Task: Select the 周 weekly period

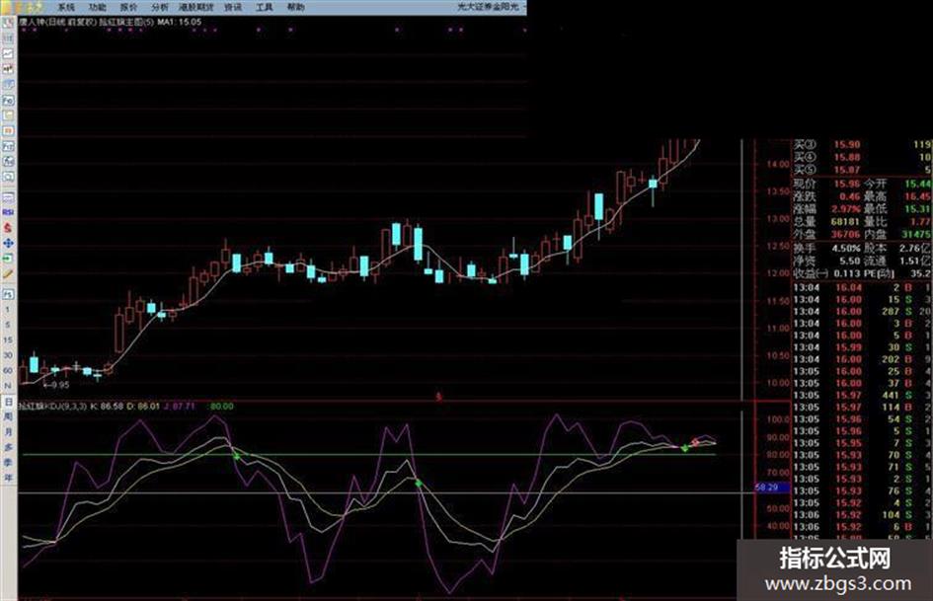Action: coord(8,416)
